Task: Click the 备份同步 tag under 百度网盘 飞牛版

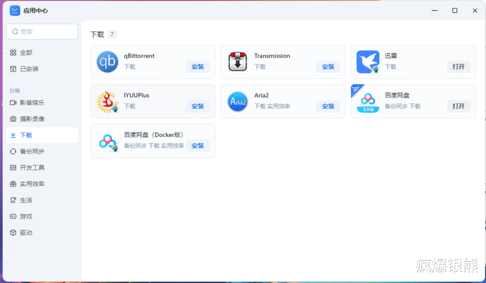Action: [x=396, y=106]
